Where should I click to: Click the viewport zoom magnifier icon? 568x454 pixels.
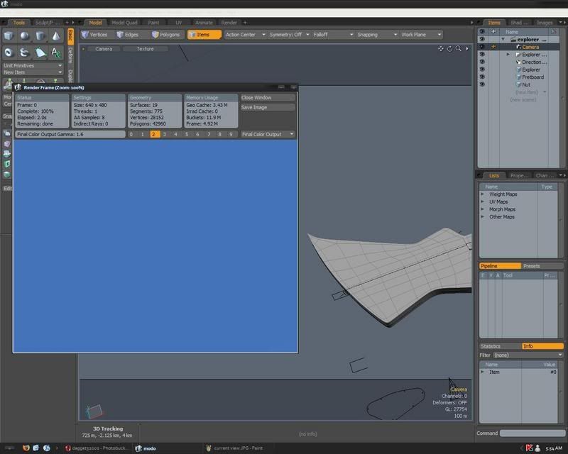coord(459,49)
